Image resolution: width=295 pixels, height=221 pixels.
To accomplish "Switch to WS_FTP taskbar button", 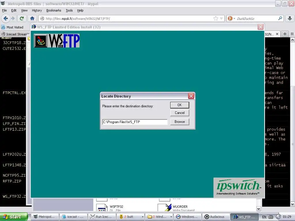I will point(245,217).
